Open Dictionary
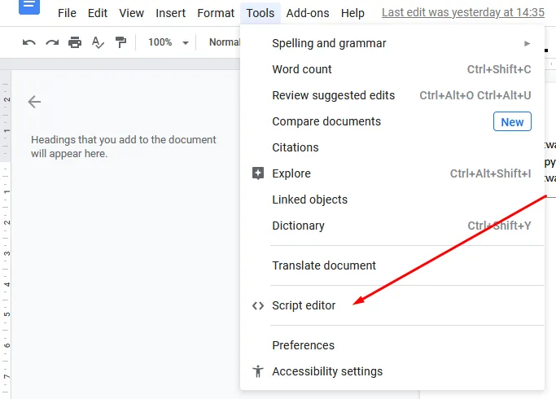Viewport: 556px width, 399px height. (x=392, y=226)
